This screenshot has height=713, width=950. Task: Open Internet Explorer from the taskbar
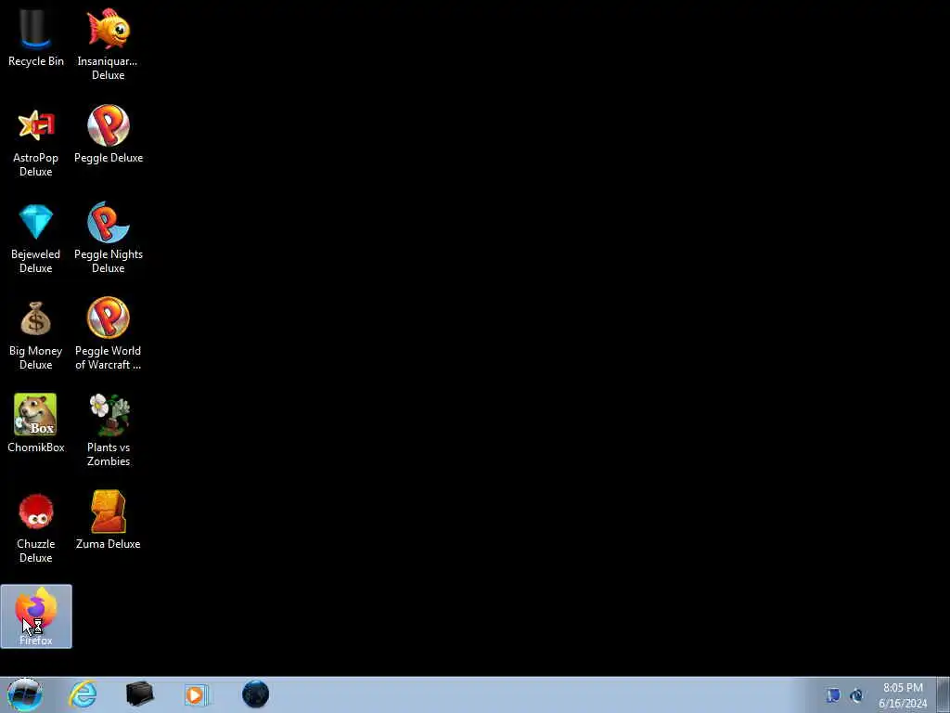(83, 694)
